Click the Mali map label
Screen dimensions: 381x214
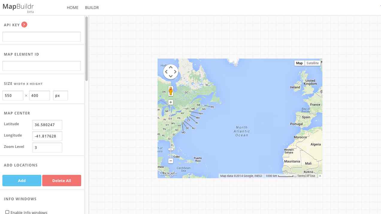coord(308,163)
